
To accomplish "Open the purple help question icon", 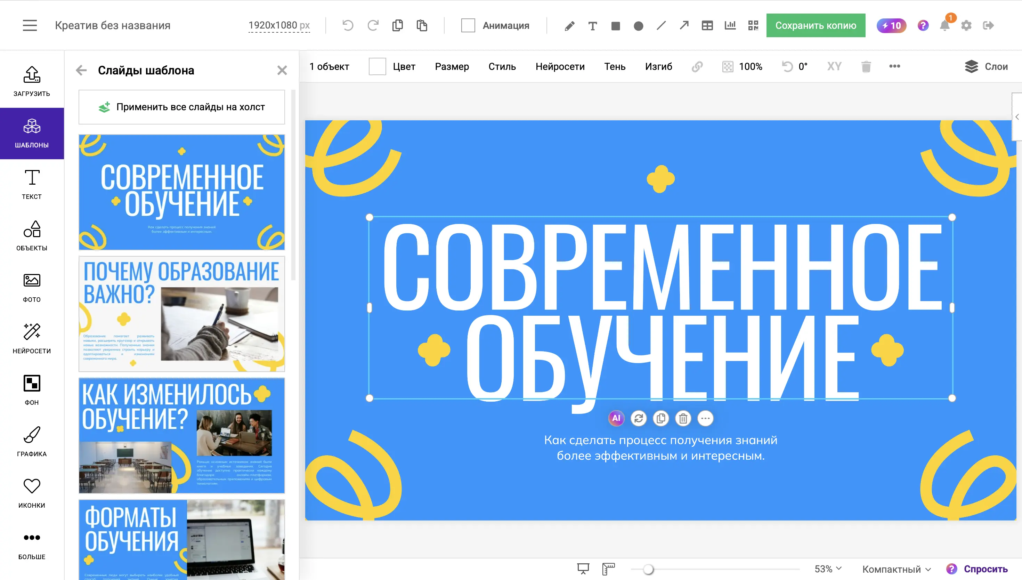I will coord(923,25).
